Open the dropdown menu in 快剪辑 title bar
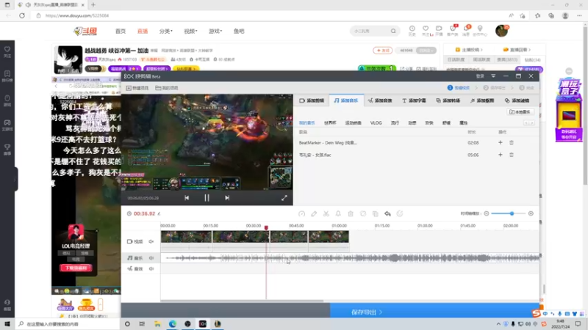The height and width of the screenshot is (330, 588). pyautogui.click(x=493, y=76)
